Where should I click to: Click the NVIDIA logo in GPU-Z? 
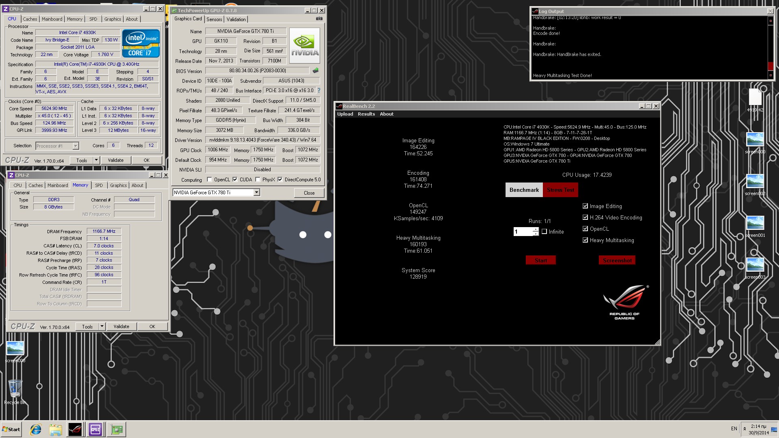pos(305,45)
